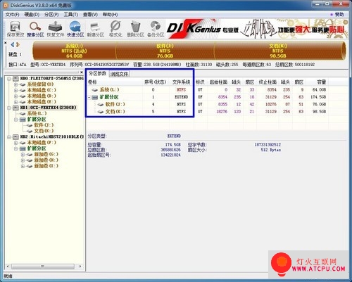The image size is (352, 282).
Task: Switch to the 浏览文件 tab
Action: coord(119,74)
